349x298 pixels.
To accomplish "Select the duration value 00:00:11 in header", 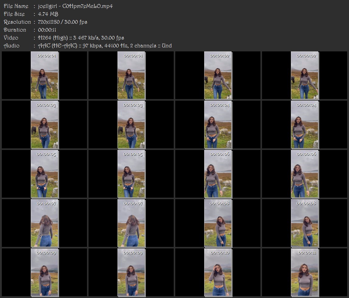I will click(x=47, y=30).
